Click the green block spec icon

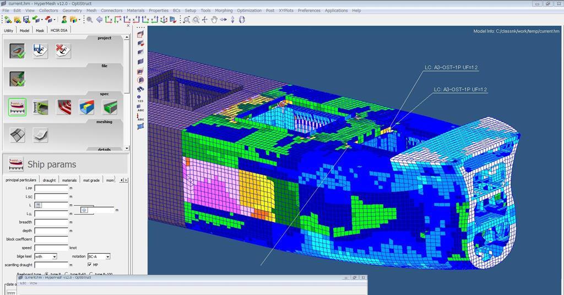tap(110, 107)
